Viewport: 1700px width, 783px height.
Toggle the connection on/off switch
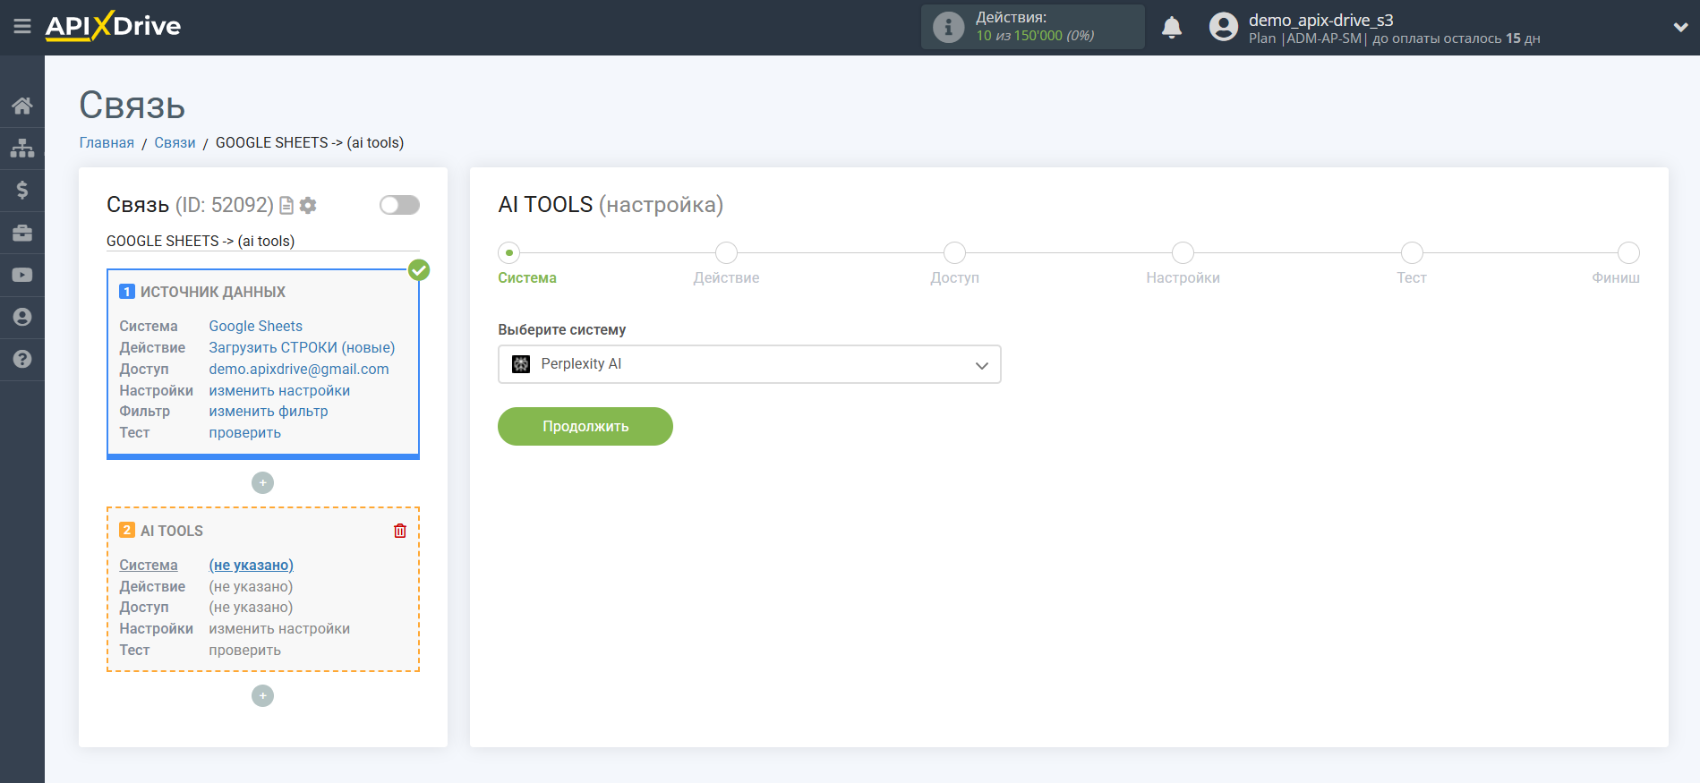(399, 205)
